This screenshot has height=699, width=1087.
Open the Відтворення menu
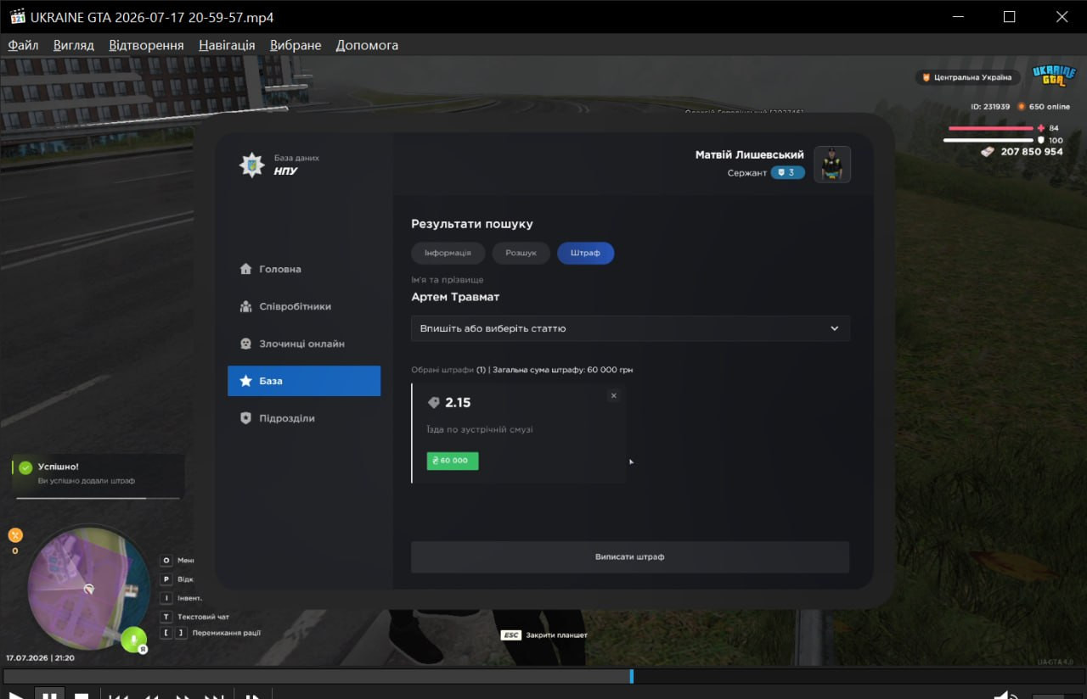point(146,45)
